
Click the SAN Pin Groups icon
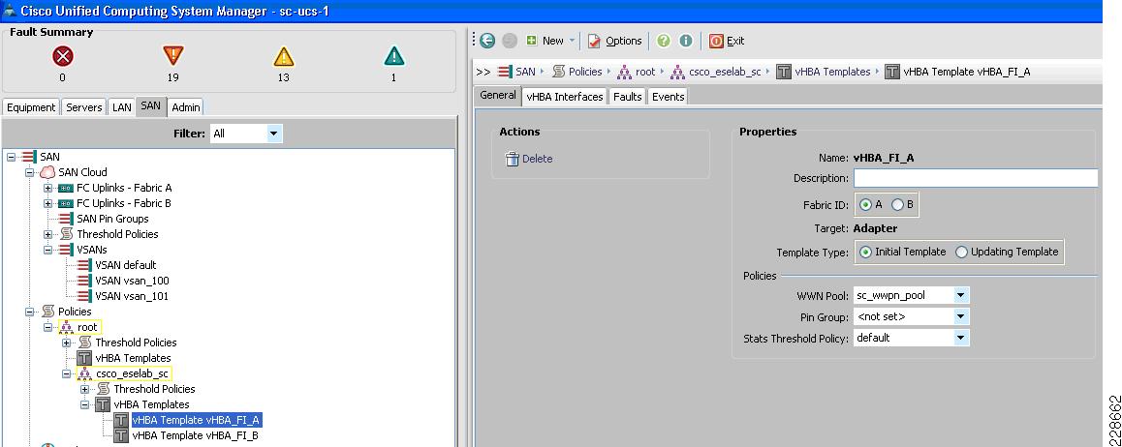click(65, 219)
